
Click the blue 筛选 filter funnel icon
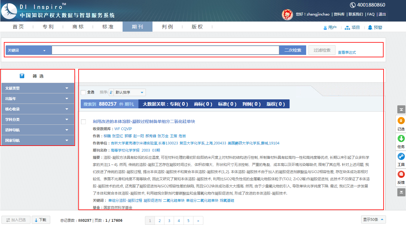pos(22,76)
